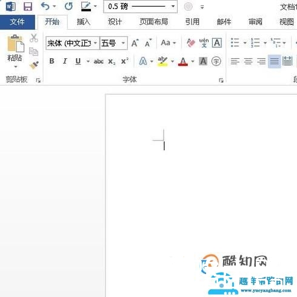The width and height of the screenshot is (297, 297).
Task: Click the 粘贴 paste button
Action: pos(15,48)
